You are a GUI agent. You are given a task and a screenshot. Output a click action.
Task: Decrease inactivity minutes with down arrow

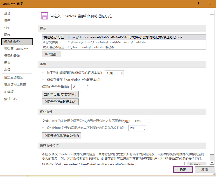click(x=145, y=129)
